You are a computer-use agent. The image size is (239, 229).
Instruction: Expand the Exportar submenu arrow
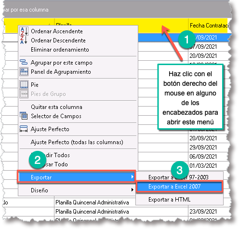click(132, 177)
